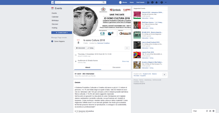Screen dimensions: 219x113
Task: Open the account menu down arrow
Action: pos(166,2)
